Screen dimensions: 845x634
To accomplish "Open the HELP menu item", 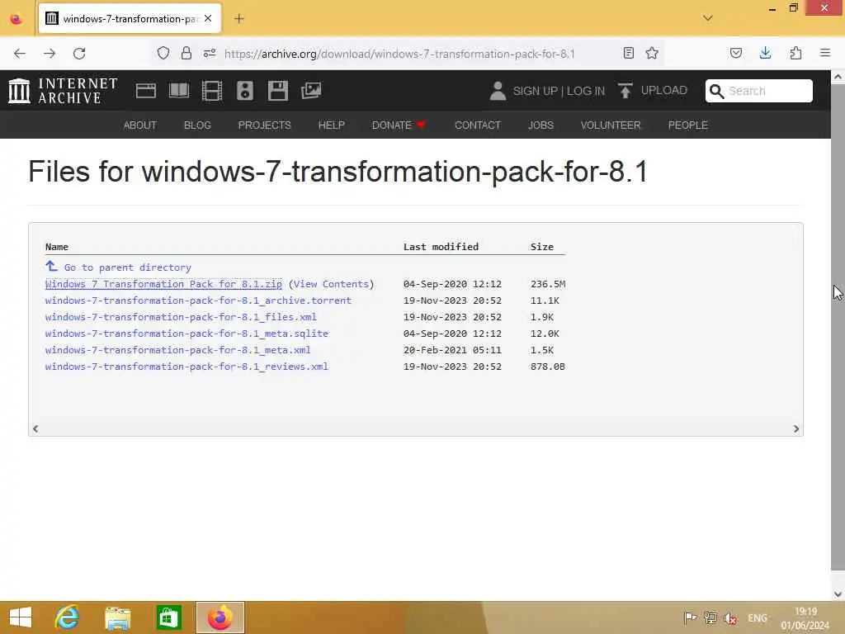I will point(332,125).
